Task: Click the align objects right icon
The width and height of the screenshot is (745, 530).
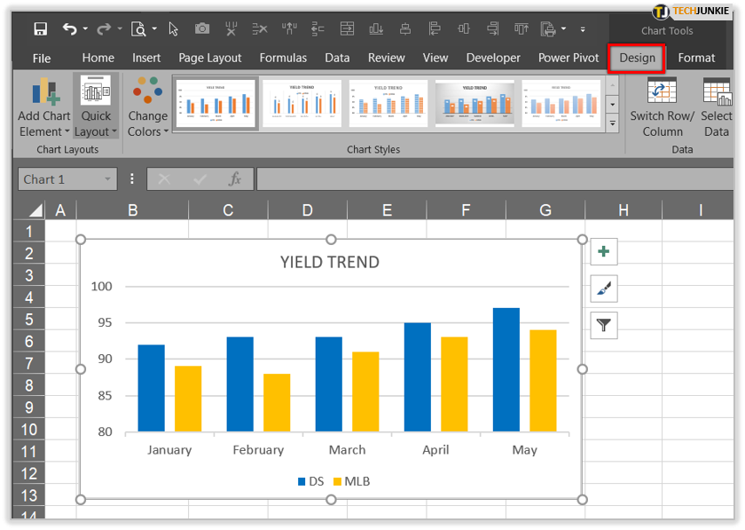Action: 493,29
